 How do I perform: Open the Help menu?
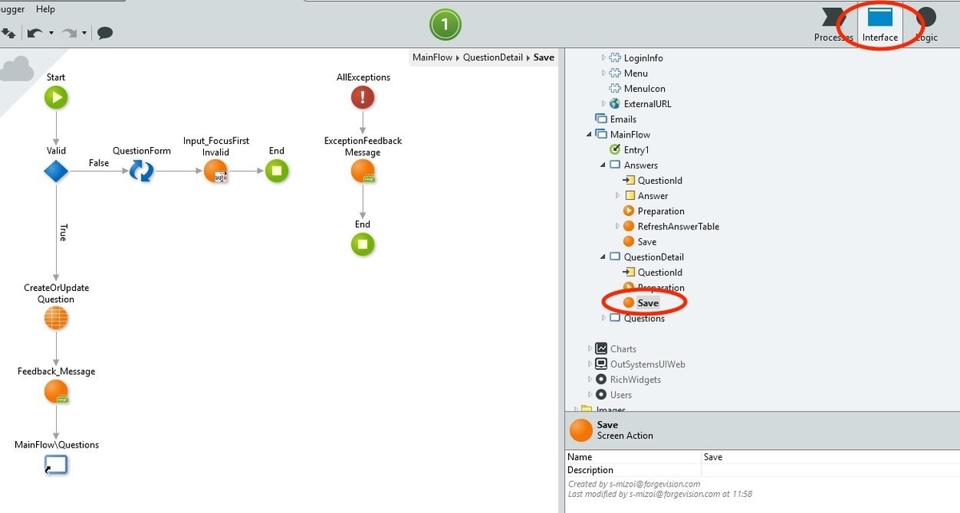point(46,9)
